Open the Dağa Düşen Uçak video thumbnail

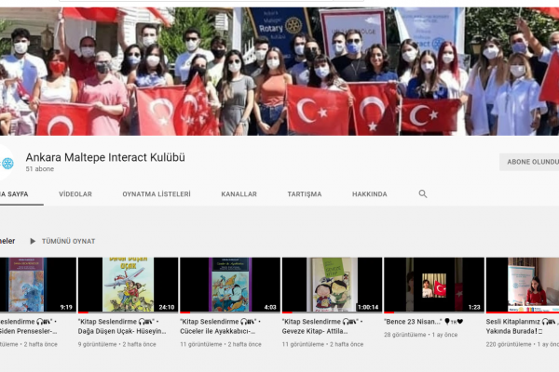pos(128,285)
